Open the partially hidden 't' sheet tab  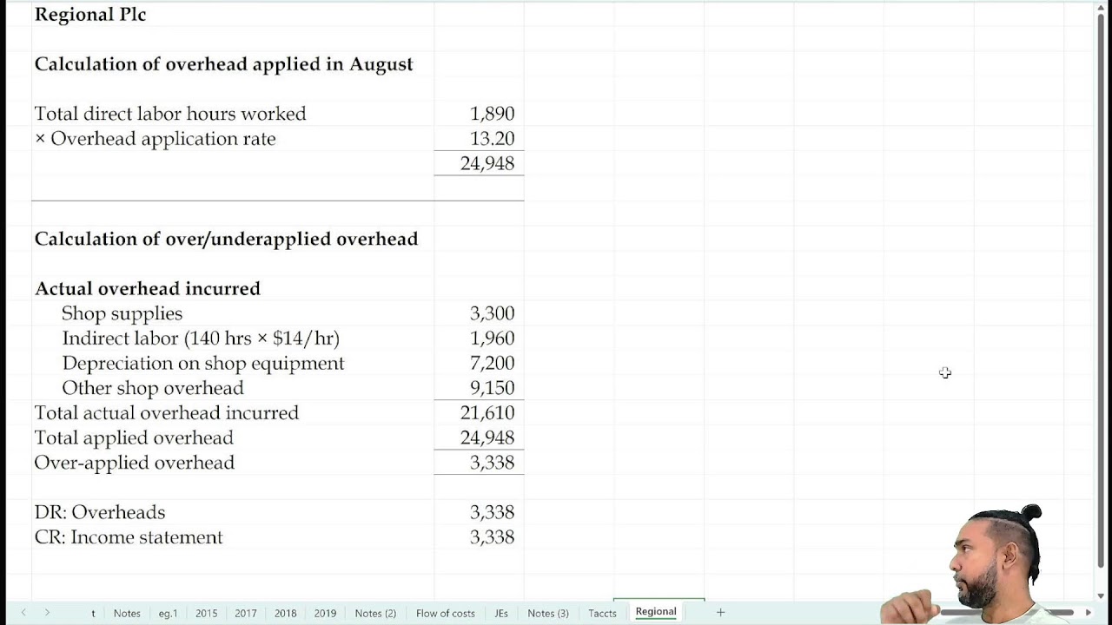93,613
